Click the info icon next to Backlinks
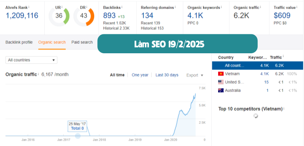Viewport: 304px width, 146px height. 122,7
